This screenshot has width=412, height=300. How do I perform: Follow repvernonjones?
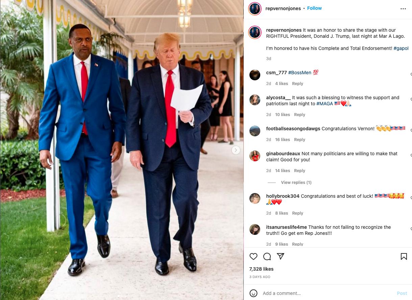tap(314, 8)
